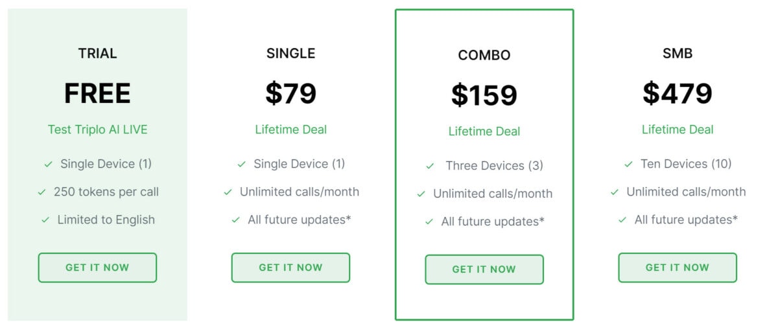This screenshot has width=778, height=329.
Task: Select the SMB plan title
Action: [x=678, y=54]
